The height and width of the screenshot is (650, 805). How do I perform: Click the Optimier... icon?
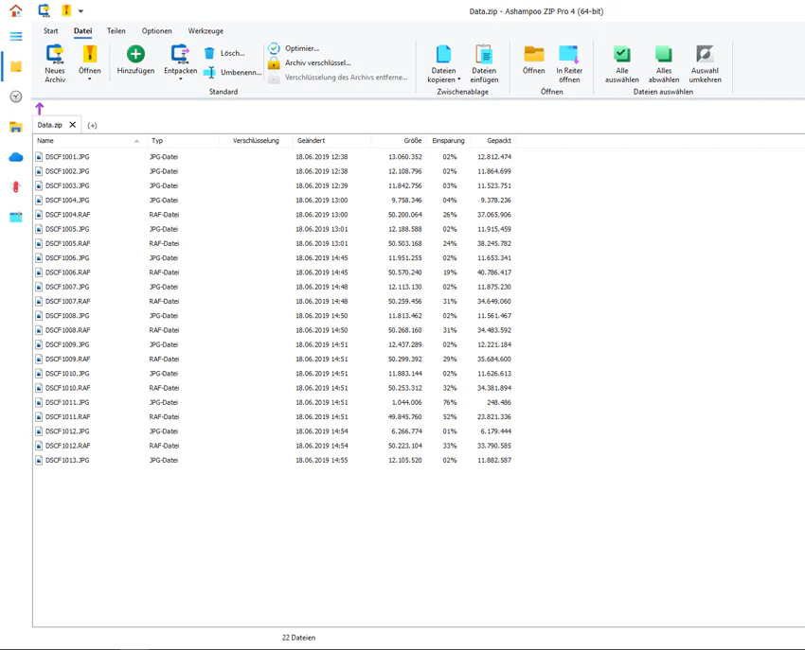point(274,48)
